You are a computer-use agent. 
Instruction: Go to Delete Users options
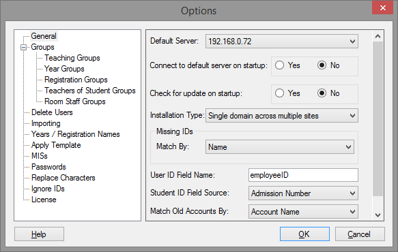[x=52, y=112]
